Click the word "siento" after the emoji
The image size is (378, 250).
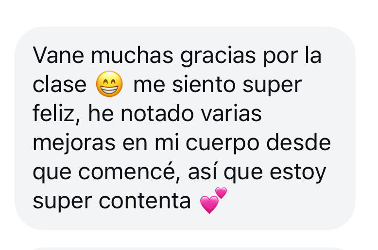click(x=204, y=85)
